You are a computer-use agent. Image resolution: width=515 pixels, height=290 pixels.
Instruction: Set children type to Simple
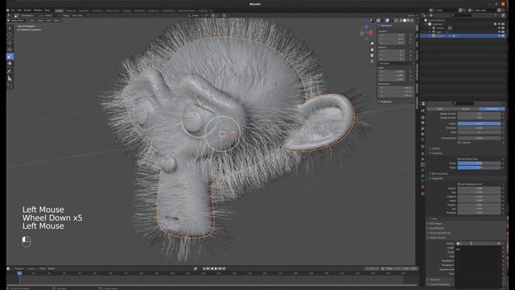[x=465, y=109]
